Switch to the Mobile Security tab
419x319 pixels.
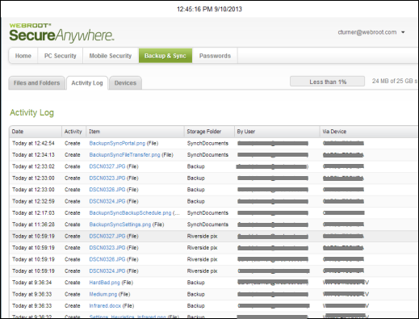pyautogui.click(x=111, y=56)
